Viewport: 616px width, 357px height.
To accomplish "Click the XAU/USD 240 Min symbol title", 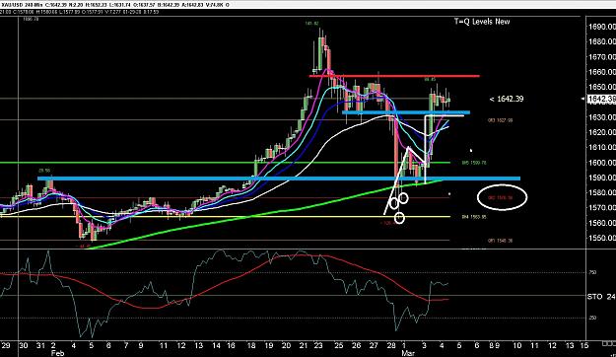I will point(22,5).
